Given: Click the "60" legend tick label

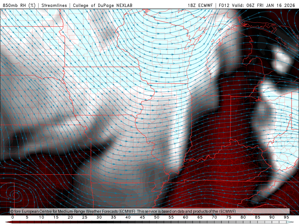Looking at the screenshot, I should (x=185, y=217).
